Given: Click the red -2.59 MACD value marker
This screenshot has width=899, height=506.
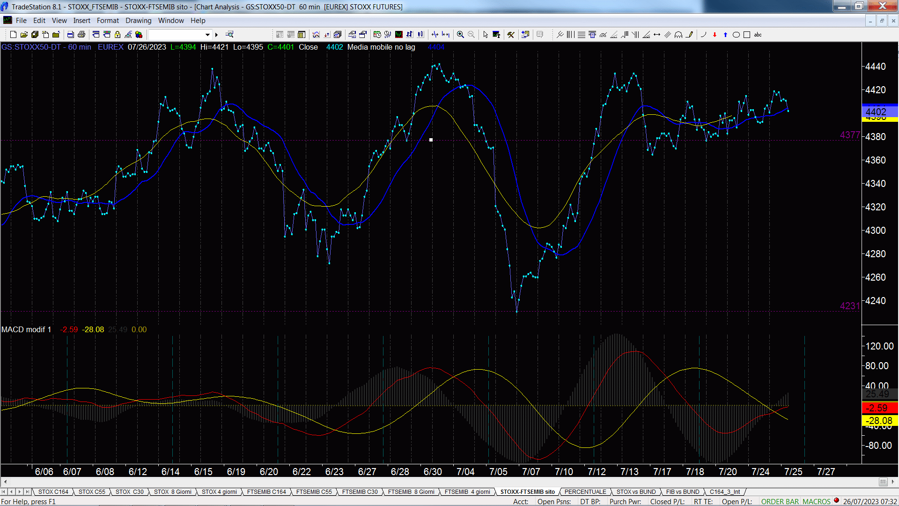Looking at the screenshot, I should coord(879,408).
